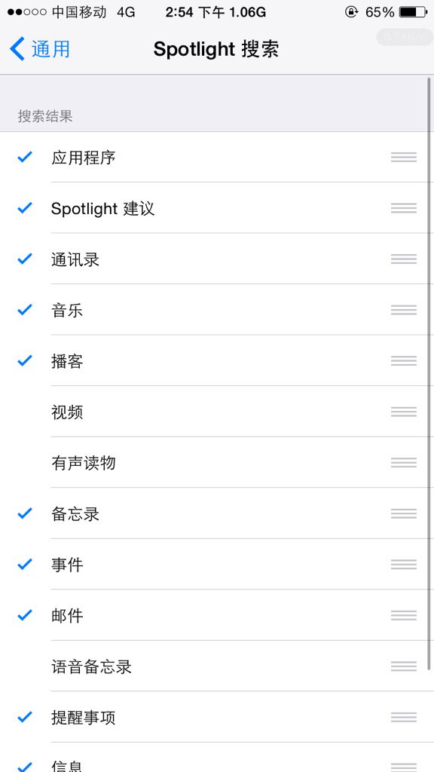Toggle the 事件 search result row

point(217,564)
